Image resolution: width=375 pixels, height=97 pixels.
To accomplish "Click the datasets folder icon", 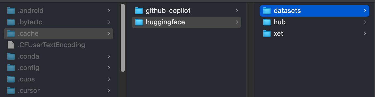I will point(267,11).
